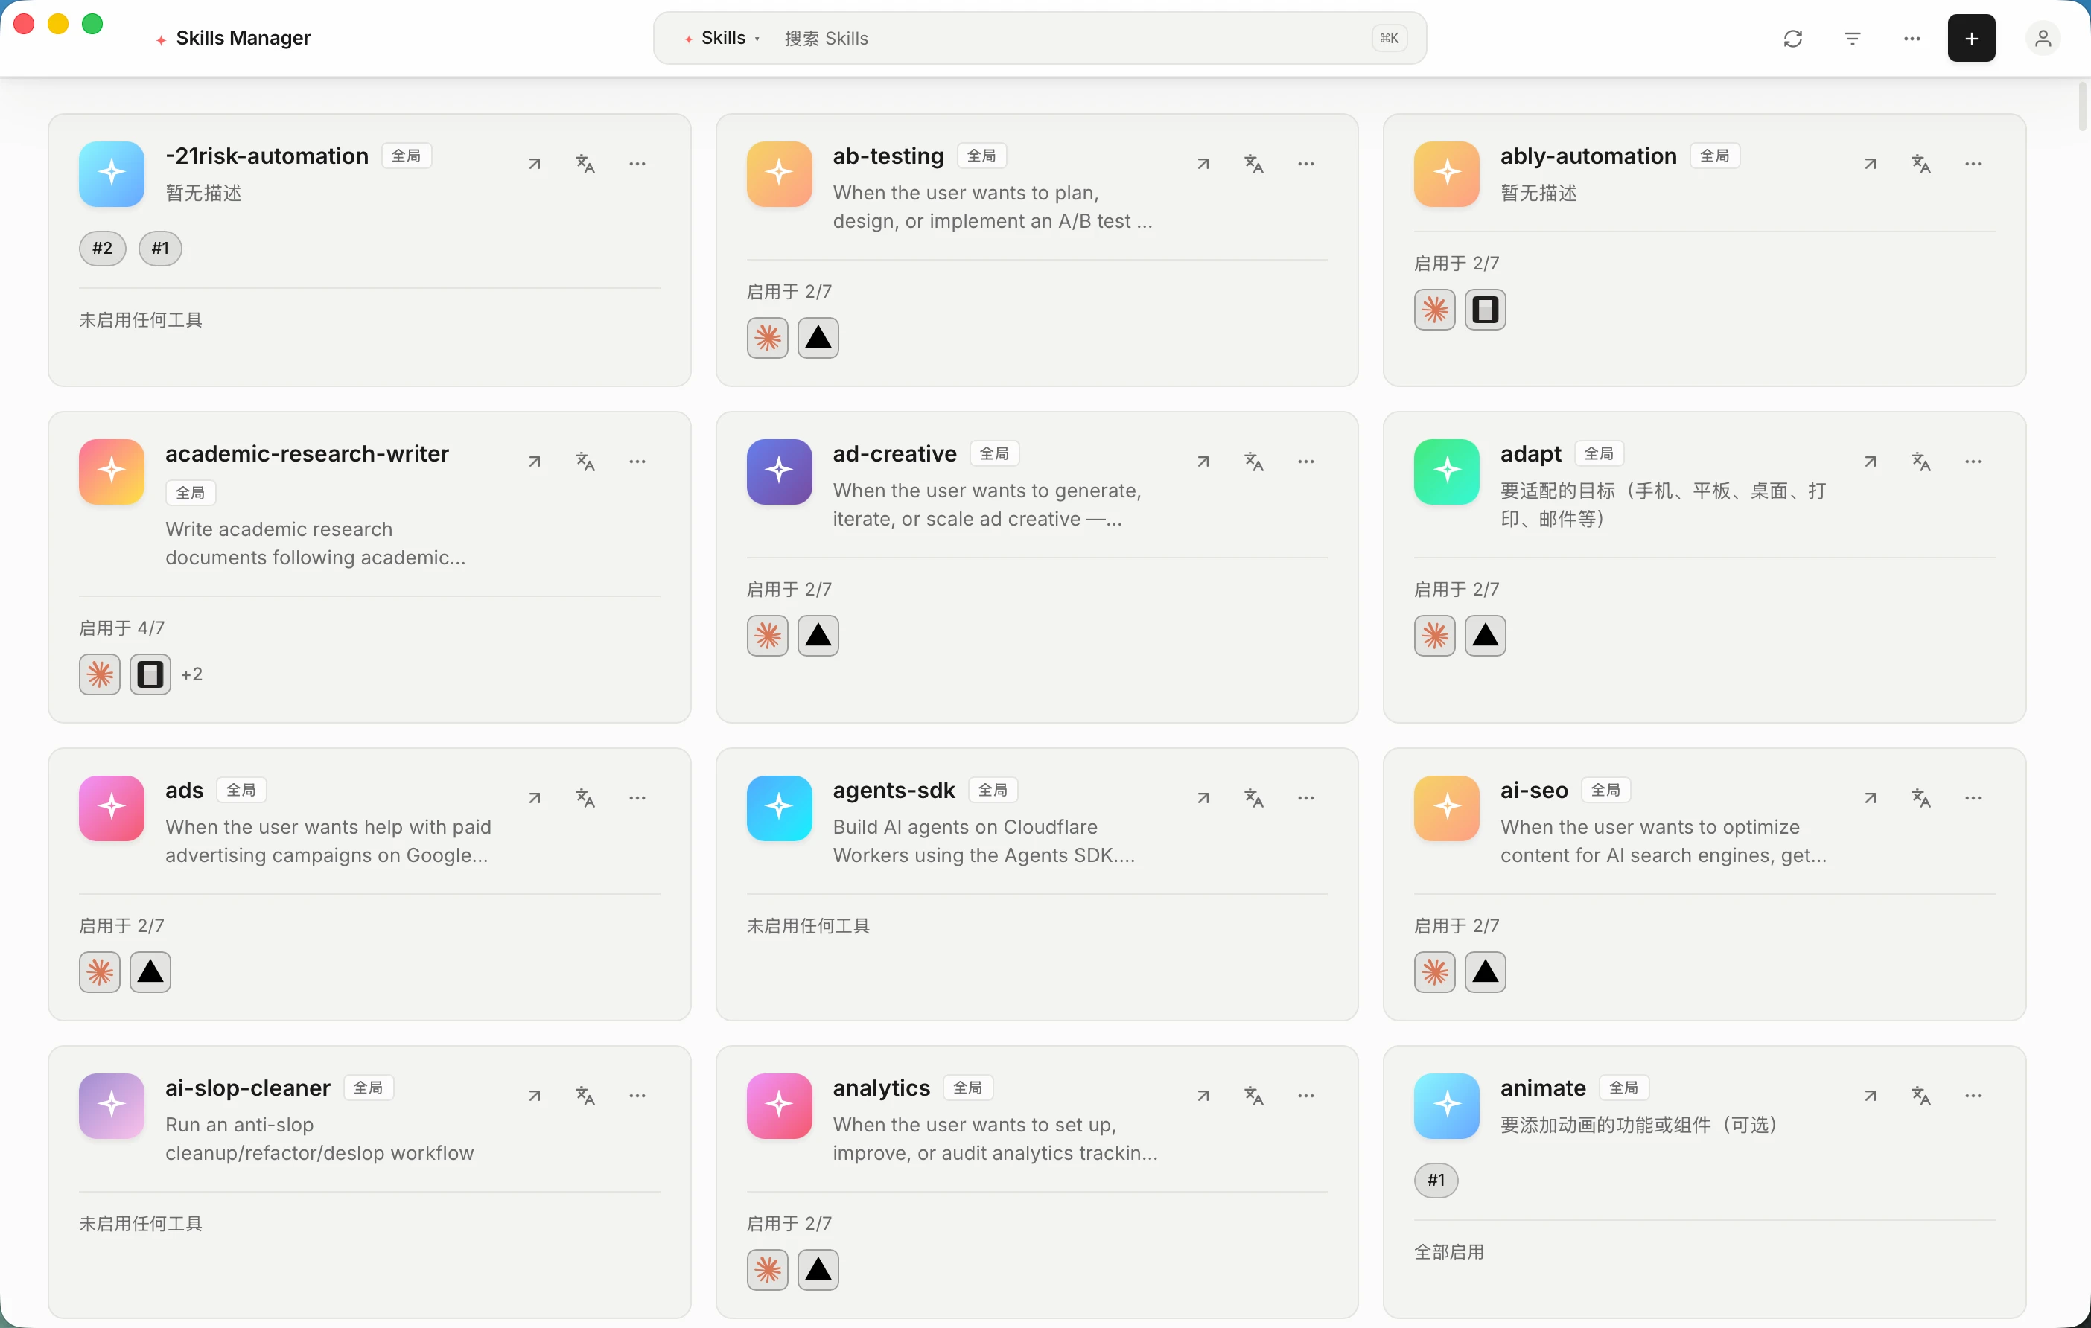Open ai-seo with its arrow icon
Viewport: 2091px width, 1328px height.
pos(1871,799)
